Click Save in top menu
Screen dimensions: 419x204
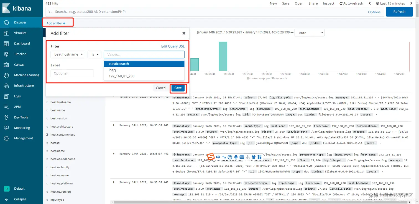[286, 3]
